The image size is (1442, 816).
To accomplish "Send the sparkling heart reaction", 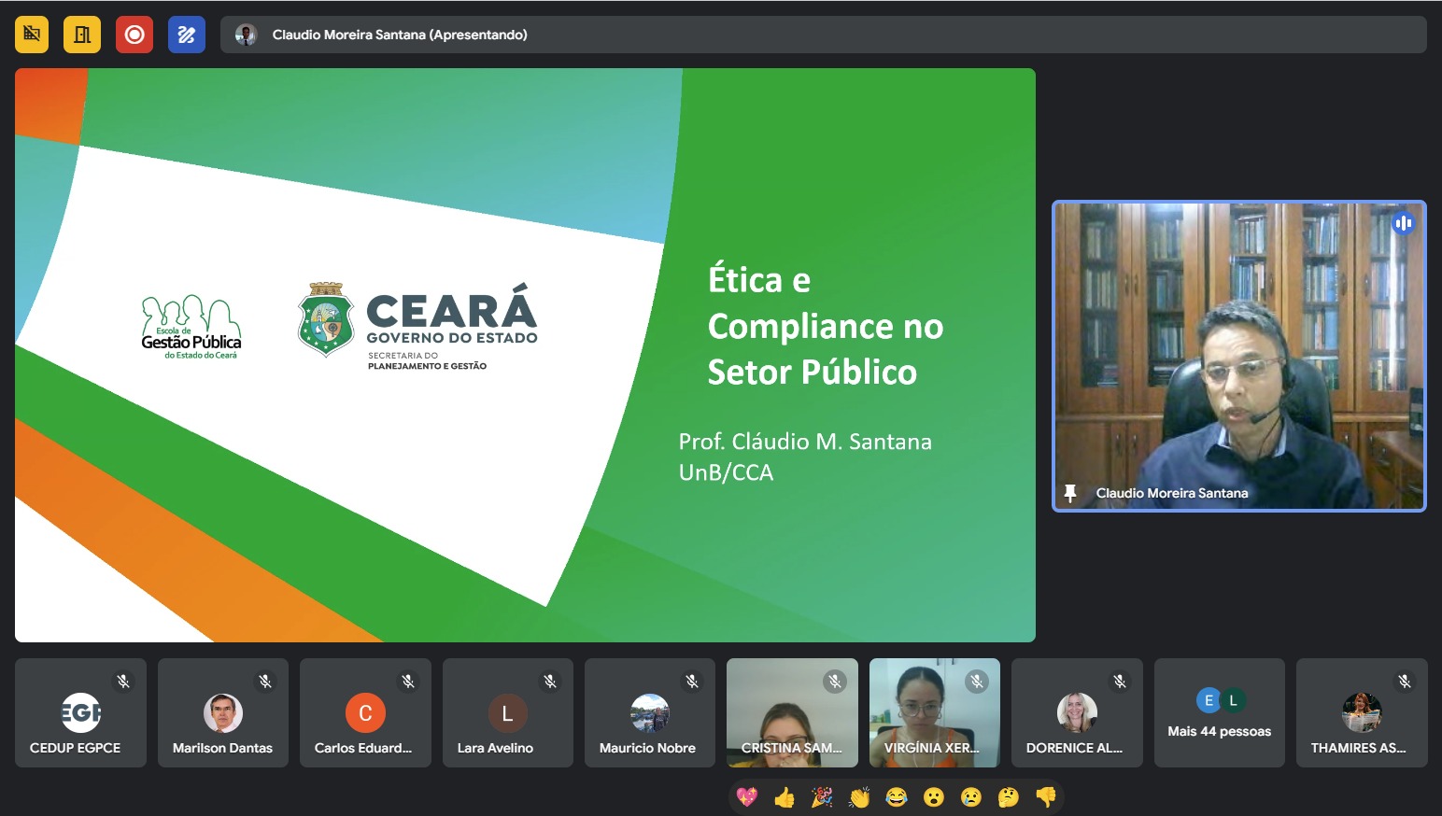I will coord(747,797).
